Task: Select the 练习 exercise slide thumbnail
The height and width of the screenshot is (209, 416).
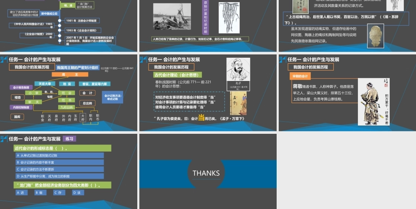Action: (69, 171)
